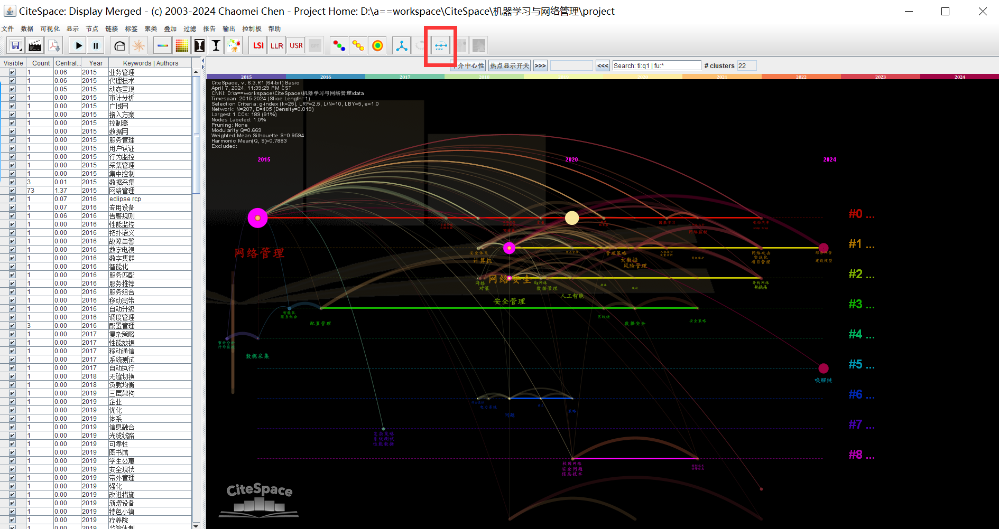999x529 pixels.
Task: Uncheck visibility for 特色小镇 row
Action: tap(12, 512)
